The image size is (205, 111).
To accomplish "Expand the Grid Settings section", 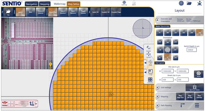I will 157,87.
